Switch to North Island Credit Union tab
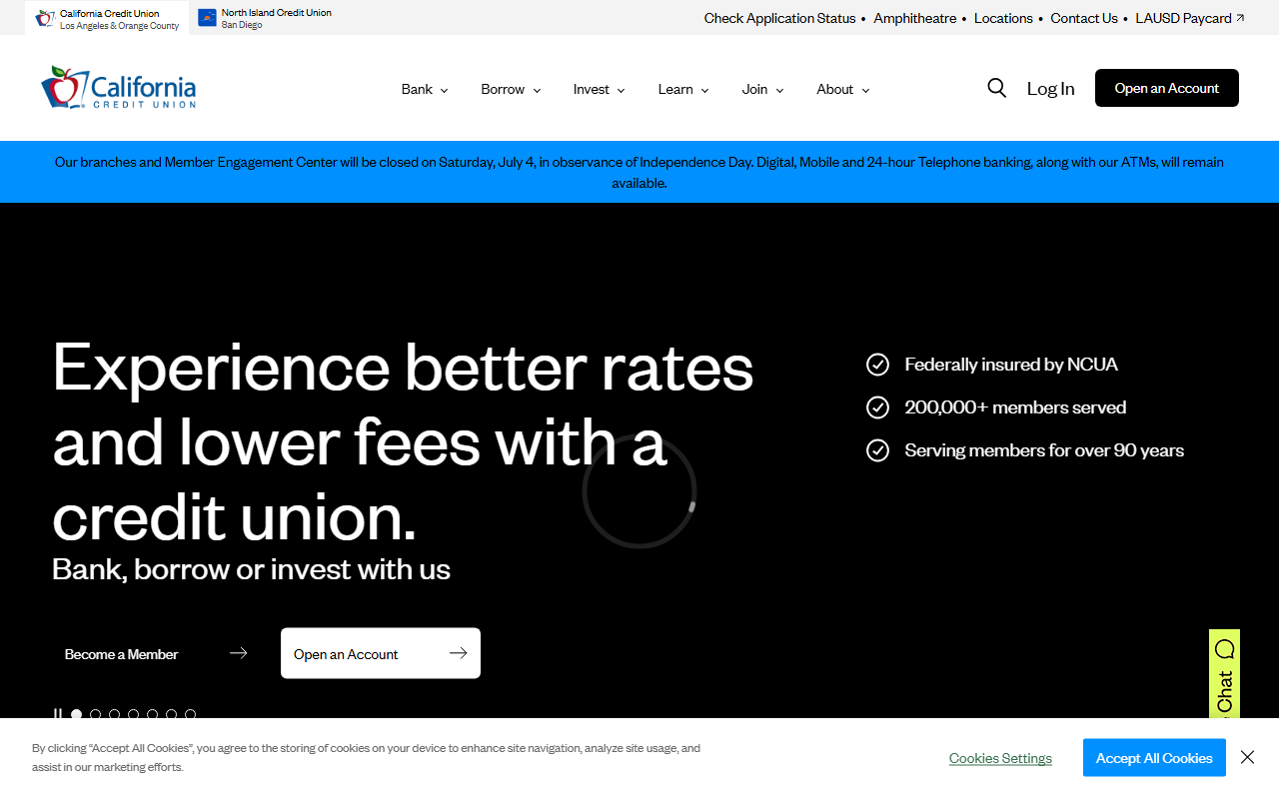The image size is (1279, 799). (265, 18)
